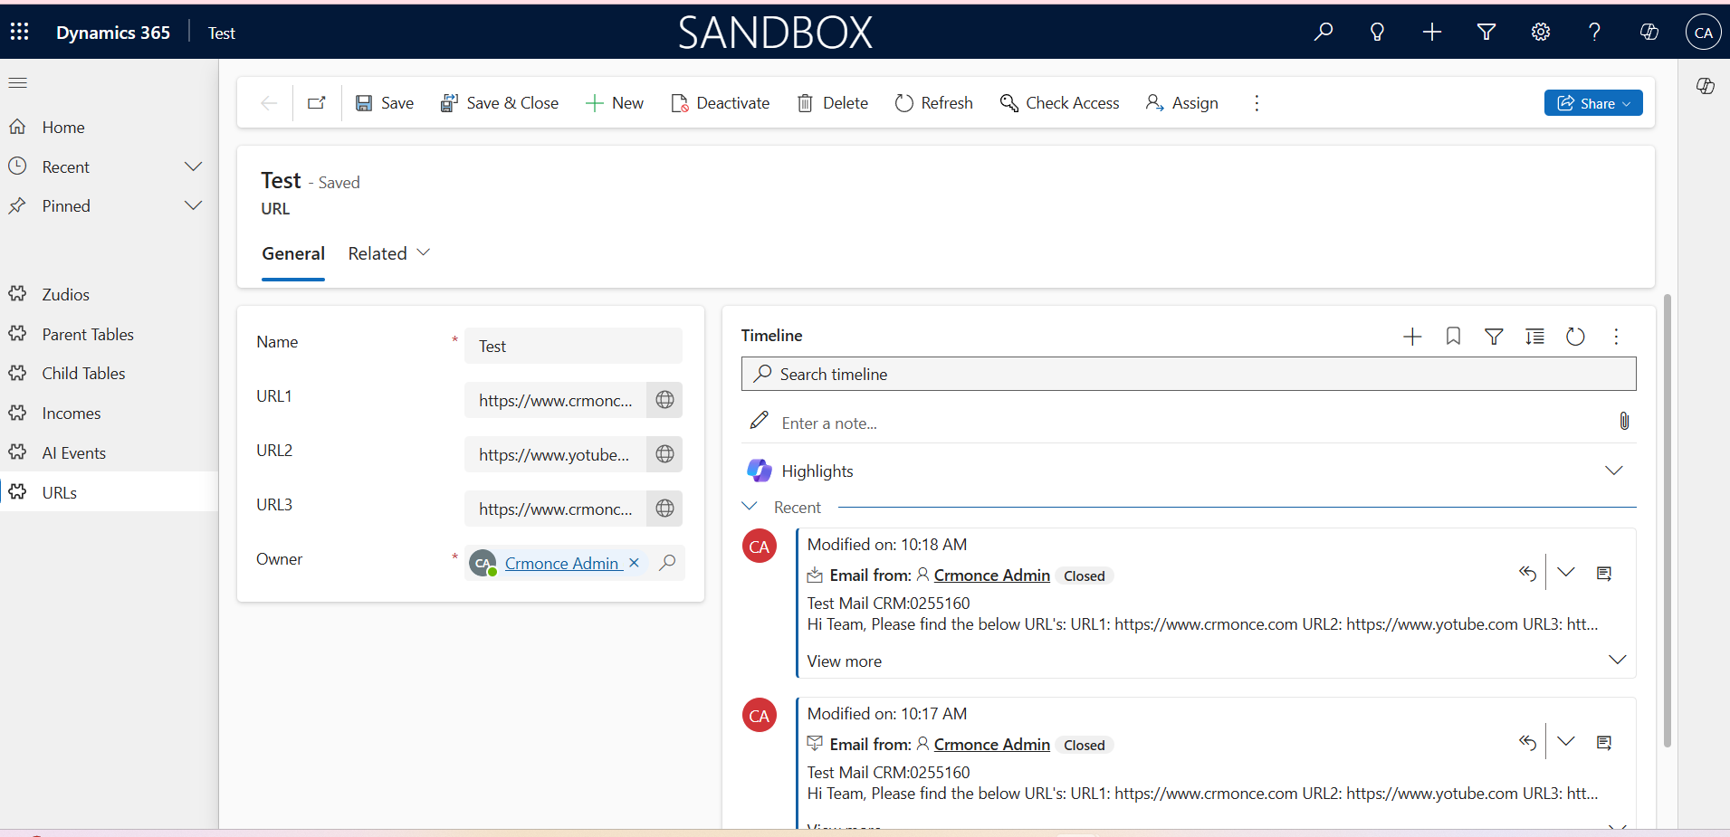
Task: Open Parent Tables in the sidebar
Action: pos(87,335)
